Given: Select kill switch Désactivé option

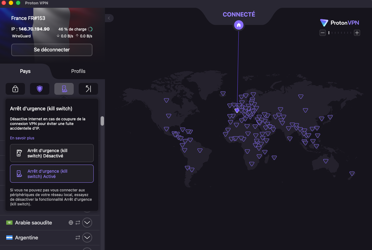Looking at the screenshot, I should coord(52,153).
